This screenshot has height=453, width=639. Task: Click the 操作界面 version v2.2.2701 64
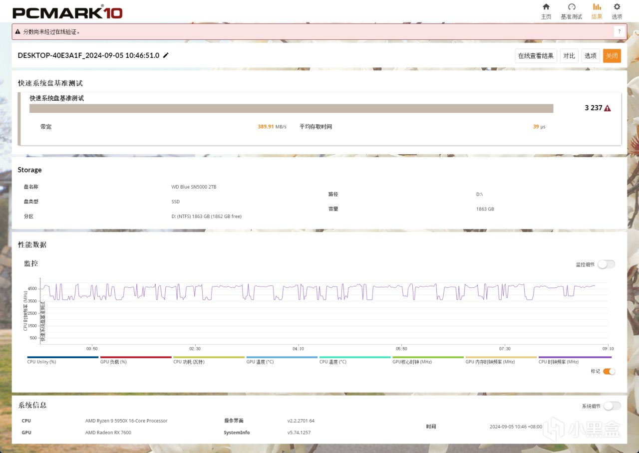pyautogui.click(x=301, y=421)
